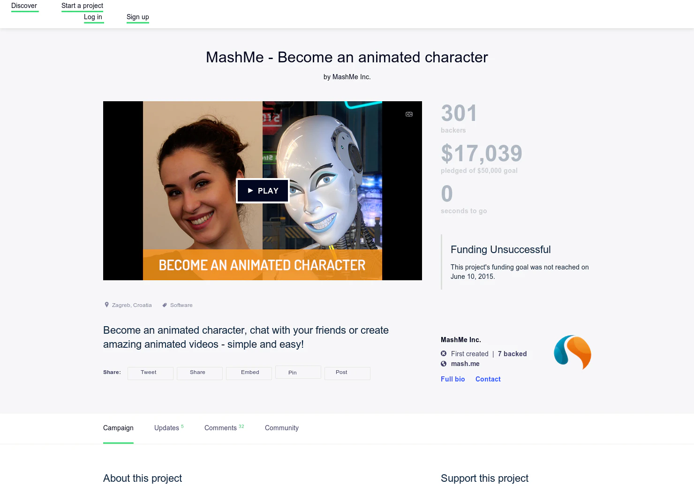This screenshot has height=486, width=694.
Task: Click the globe icon beside mash.me
Action: pyautogui.click(x=444, y=364)
